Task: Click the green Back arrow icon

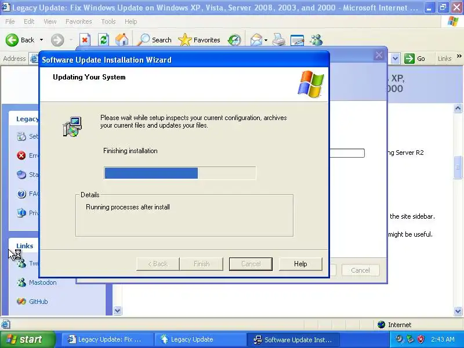Action: (x=12, y=40)
